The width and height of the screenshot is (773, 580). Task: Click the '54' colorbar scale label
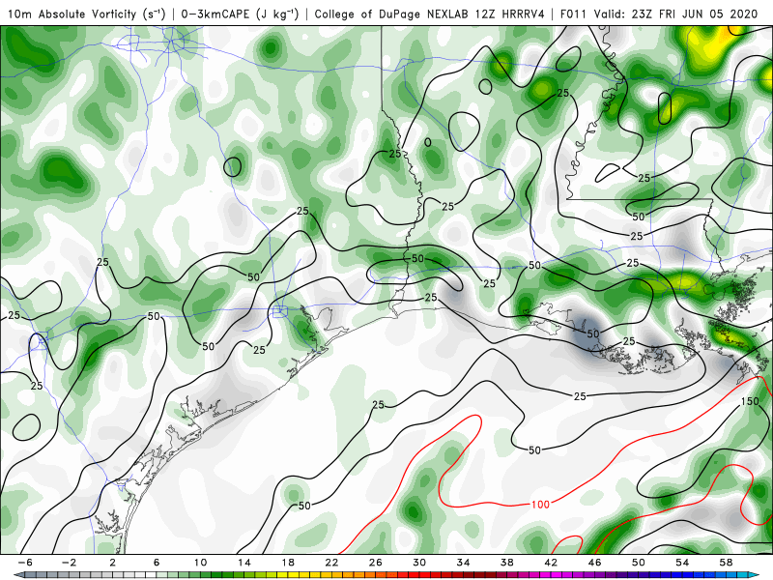[682, 563]
